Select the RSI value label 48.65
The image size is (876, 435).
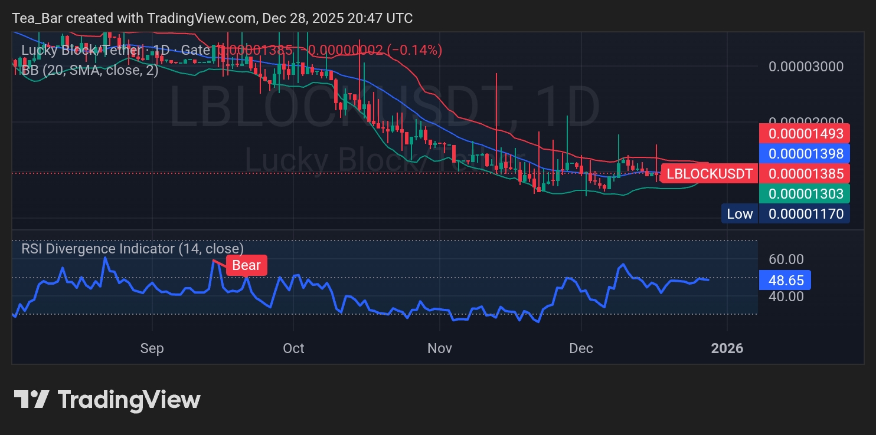[x=785, y=280]
